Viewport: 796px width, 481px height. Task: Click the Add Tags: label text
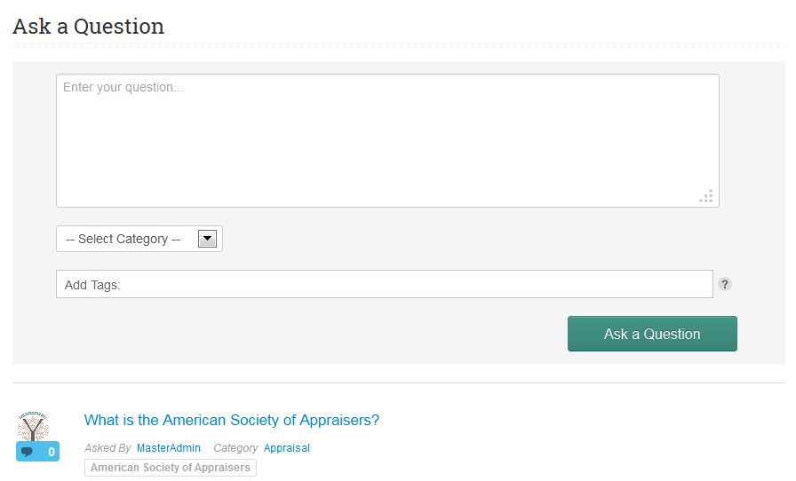[x=92, y=285]
